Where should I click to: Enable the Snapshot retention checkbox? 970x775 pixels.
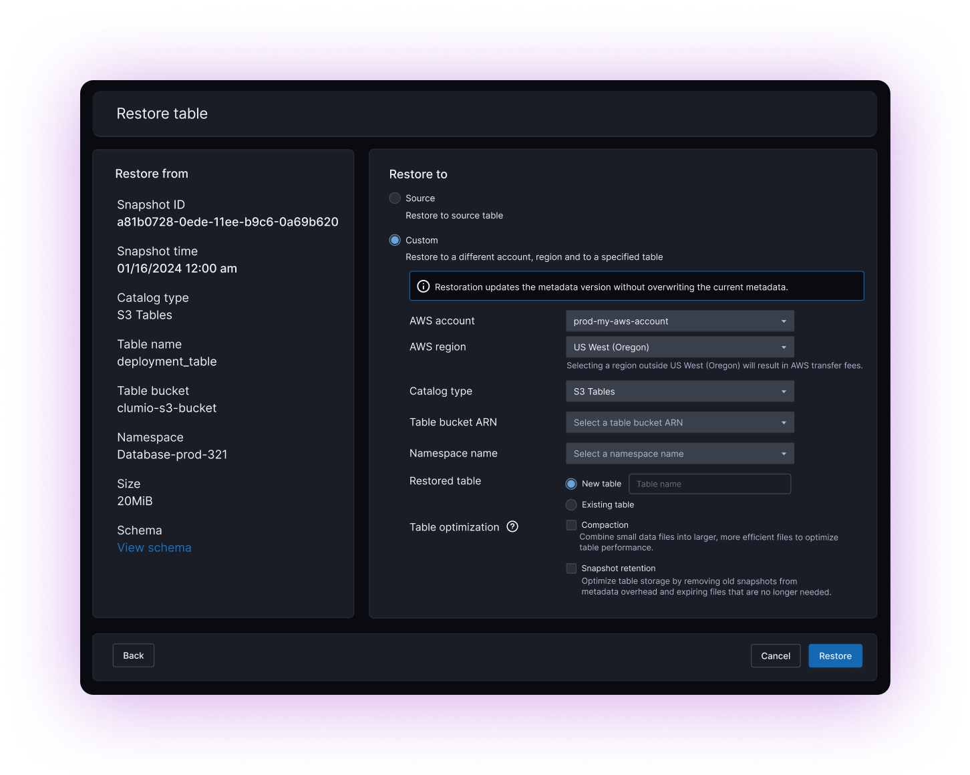(571, 569)
